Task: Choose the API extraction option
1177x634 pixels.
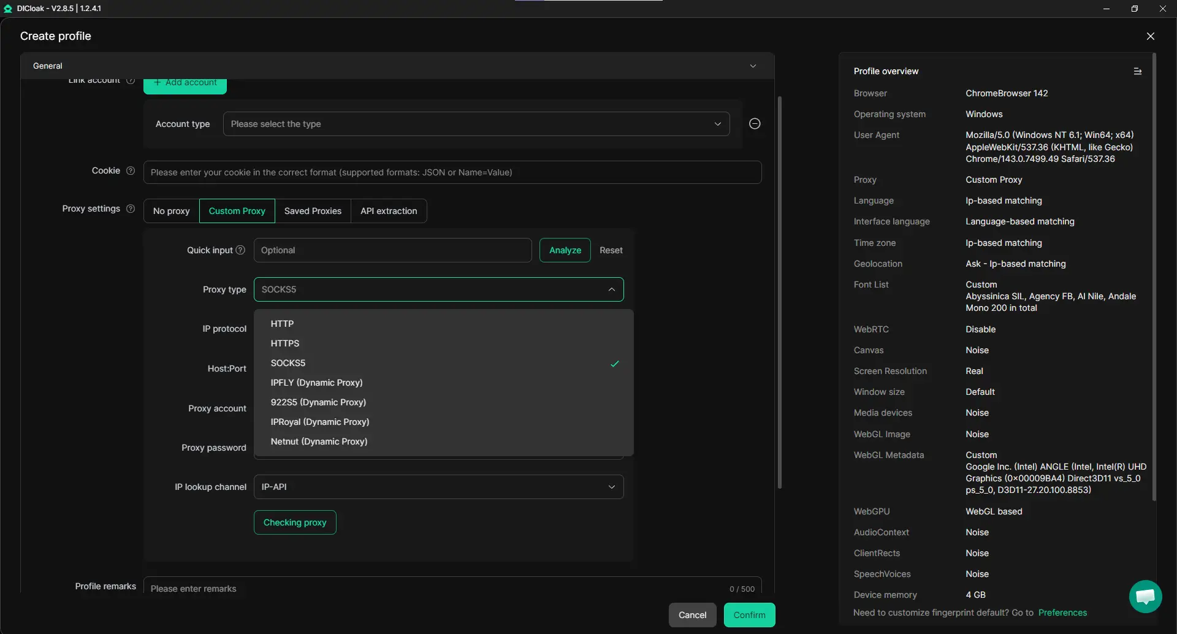Action: [389, 211]
